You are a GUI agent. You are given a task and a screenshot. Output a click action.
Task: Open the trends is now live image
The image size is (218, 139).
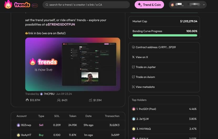pos(73,64)
